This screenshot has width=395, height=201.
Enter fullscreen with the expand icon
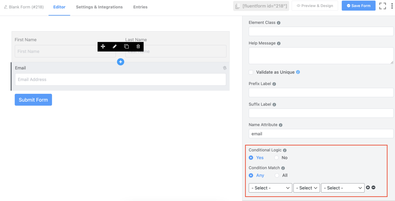tap(382, 5)
